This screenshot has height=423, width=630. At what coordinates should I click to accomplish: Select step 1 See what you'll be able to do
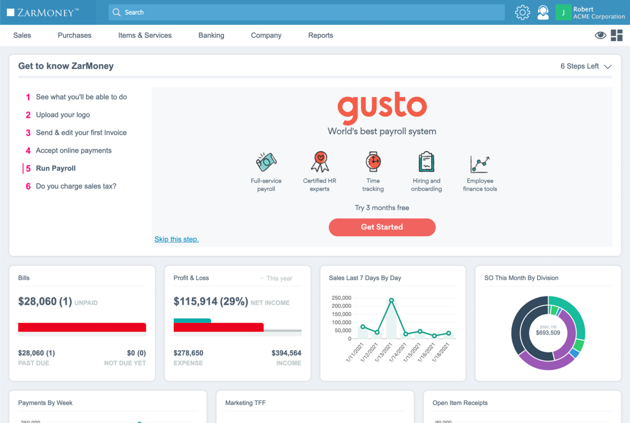(77, 97)
